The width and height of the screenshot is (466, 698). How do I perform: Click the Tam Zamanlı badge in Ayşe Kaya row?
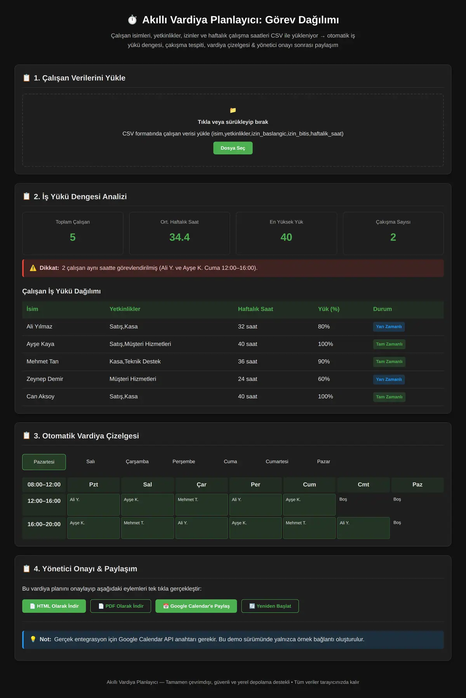389,344
